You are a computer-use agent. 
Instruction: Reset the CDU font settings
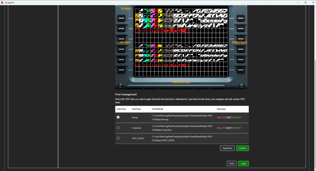(x=231, y=164)
